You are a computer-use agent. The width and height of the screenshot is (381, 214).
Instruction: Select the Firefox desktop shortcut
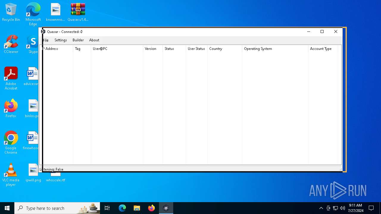[11, 109]
